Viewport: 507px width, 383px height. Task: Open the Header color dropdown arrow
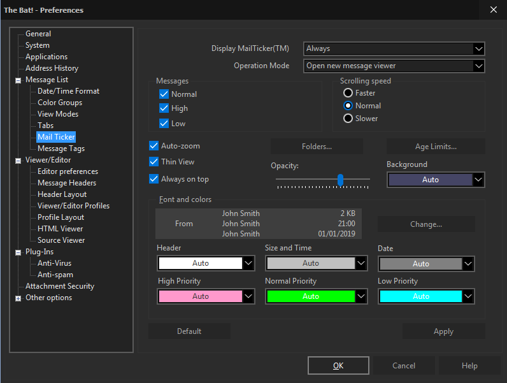pos(248,263)
